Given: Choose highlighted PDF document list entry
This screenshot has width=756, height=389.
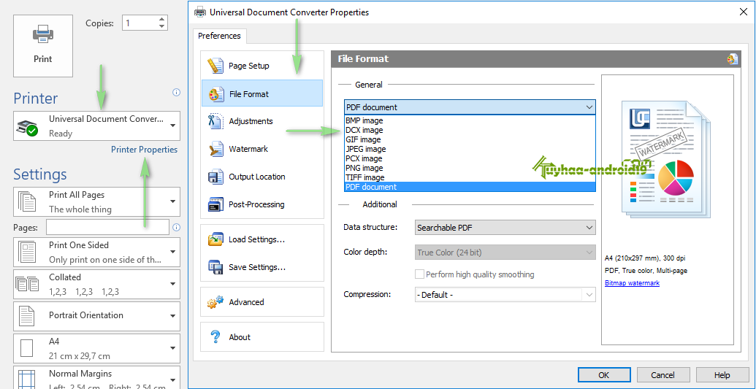Looking at the screenshot, I should click(x=470, y=187).
